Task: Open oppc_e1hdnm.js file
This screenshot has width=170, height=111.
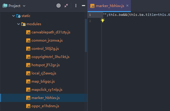Action: [45, 106]
